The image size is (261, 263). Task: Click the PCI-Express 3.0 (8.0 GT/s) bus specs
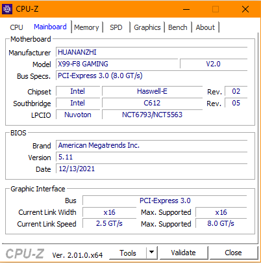tap(151, 76)
